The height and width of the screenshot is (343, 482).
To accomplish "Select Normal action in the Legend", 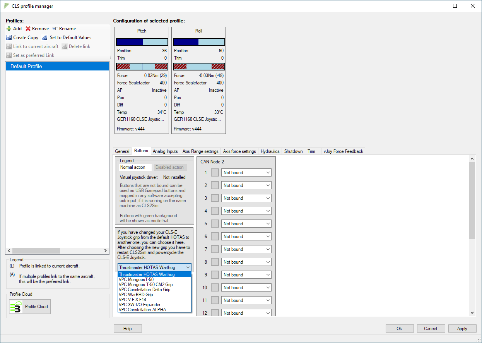I will (x=135, y=168).
